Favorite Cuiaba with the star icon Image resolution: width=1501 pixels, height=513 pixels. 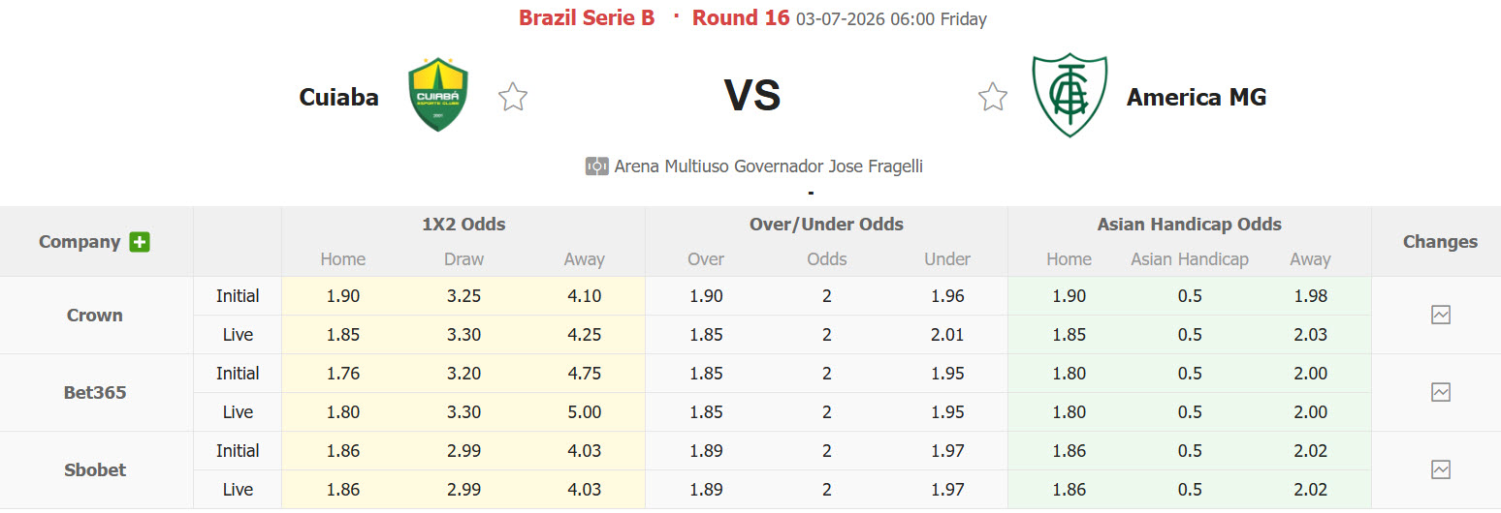point(513,97)
